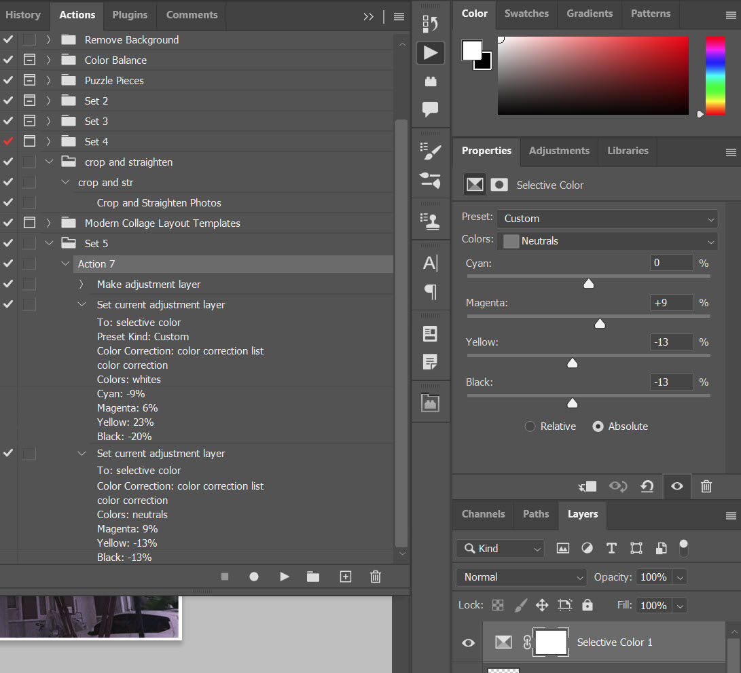741x673 pixels.
Task: Open the Channels tab
Action: click(482, 515)
